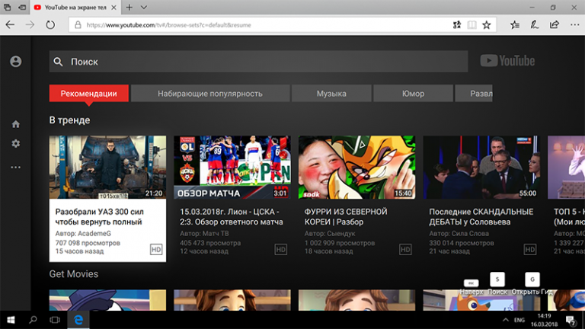Viewport: 585px width, 329px height.
Task: Open Windows Start menu on taskbar
Action: point(11,319)
